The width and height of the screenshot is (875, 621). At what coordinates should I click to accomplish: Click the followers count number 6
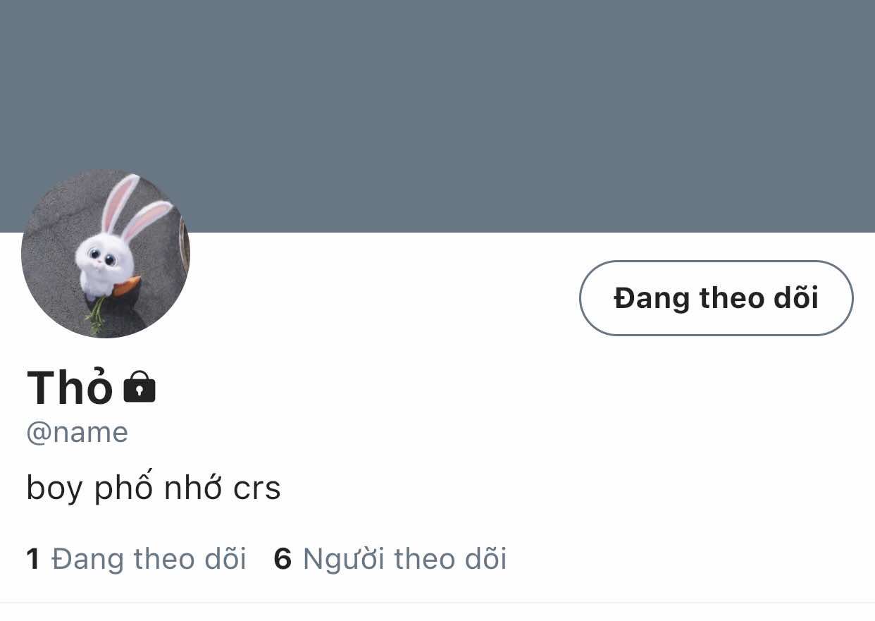click(283, 559)
